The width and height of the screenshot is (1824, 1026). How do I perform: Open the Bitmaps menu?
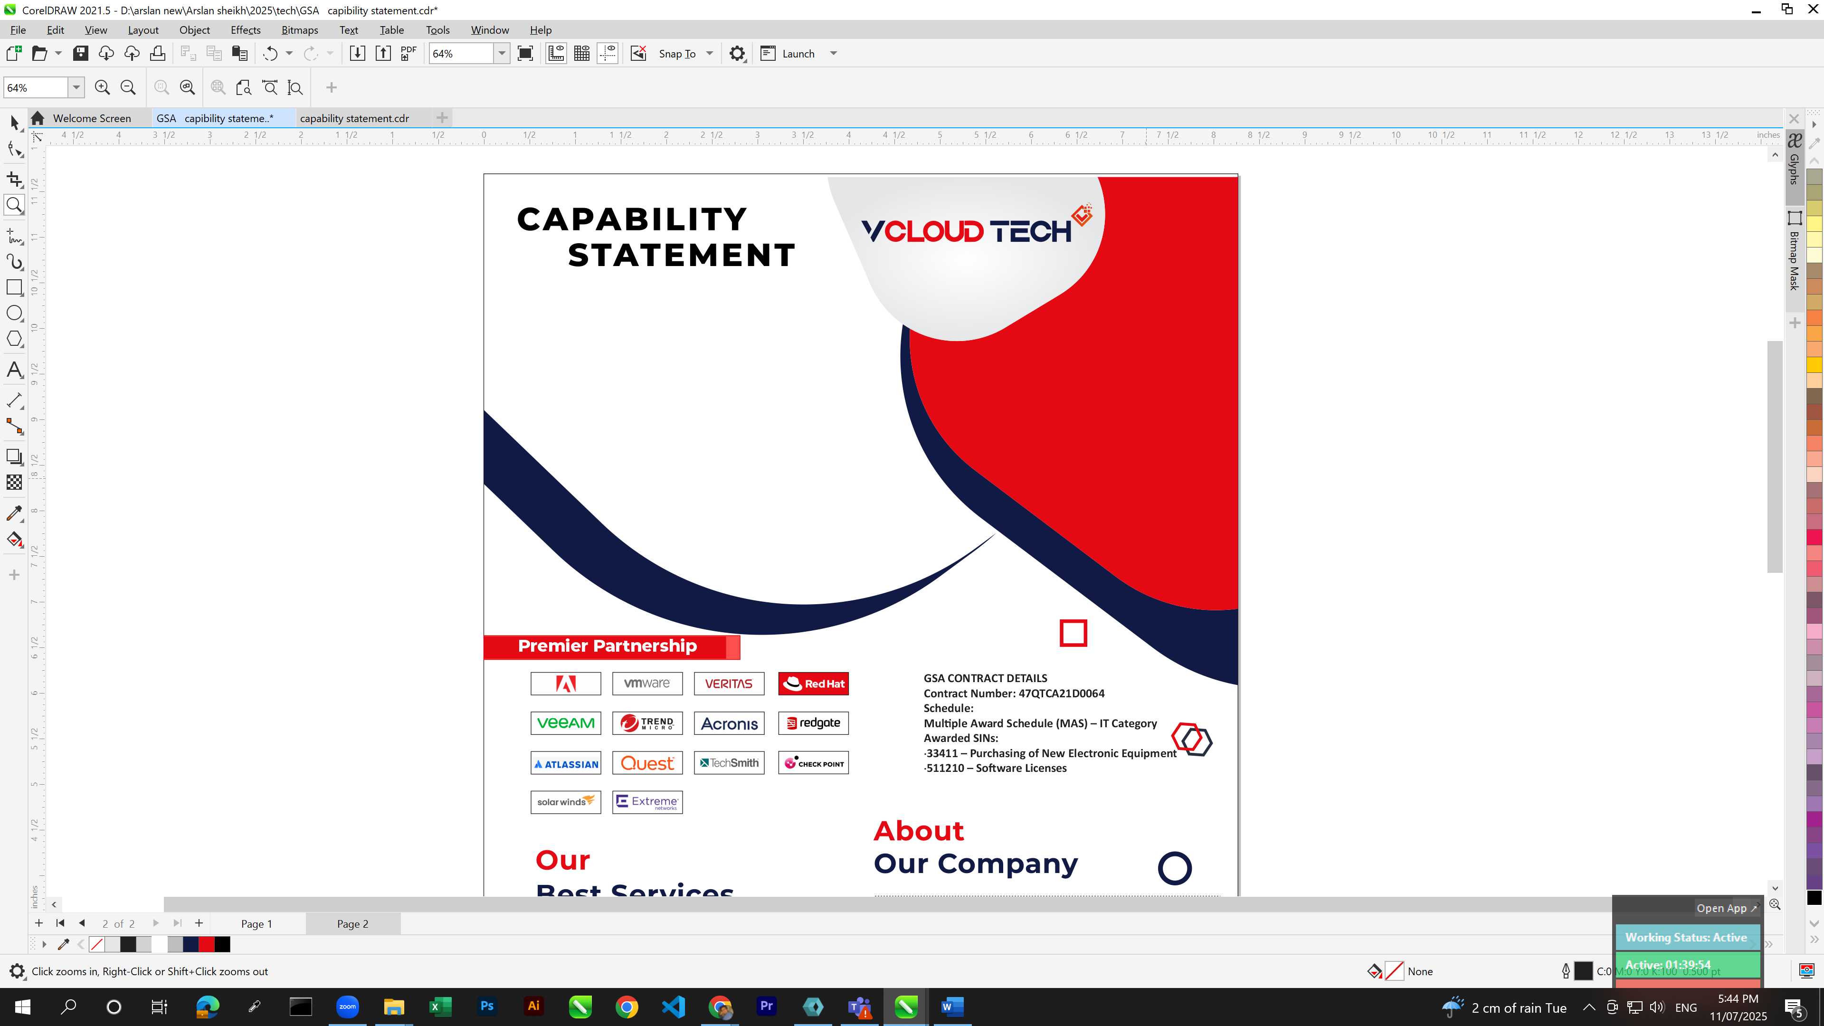pos(300,30)
